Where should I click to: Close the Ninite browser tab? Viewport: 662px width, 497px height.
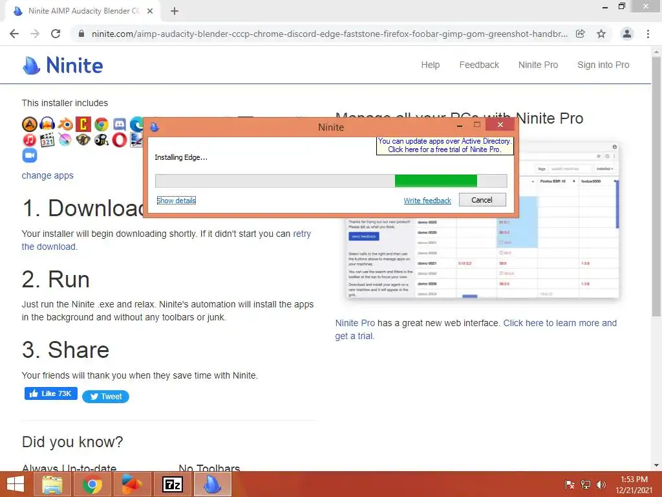[150, 11]
